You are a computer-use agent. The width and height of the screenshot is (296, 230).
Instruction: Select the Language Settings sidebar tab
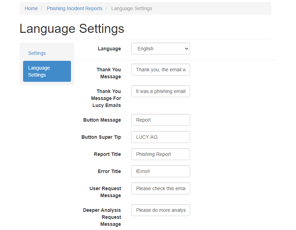pos(47,71)
